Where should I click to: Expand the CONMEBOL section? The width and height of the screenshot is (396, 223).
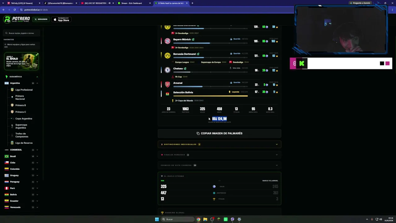37,150
